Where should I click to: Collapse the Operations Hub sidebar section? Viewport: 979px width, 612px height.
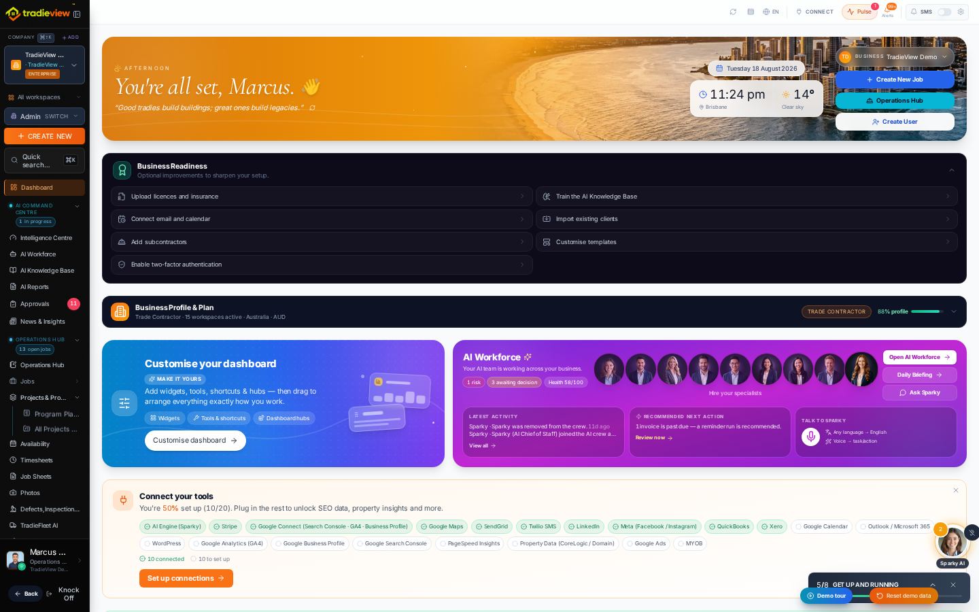[77, 340]
